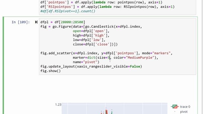Viewport: 203px width, 114px height.
Task: Click the fig.add_scatter code line
Action: click(106, 53)
